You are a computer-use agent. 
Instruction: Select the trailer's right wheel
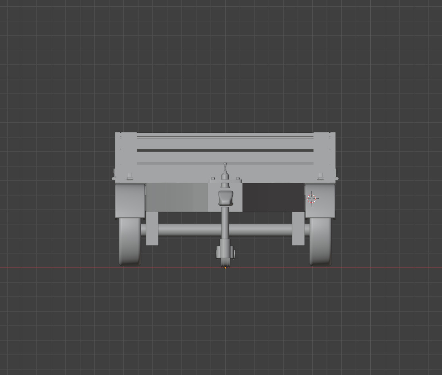(x=321, y=242)
